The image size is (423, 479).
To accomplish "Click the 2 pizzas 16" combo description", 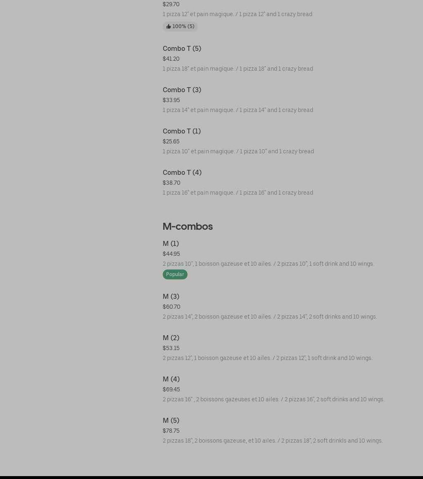I will pos(273,399).
